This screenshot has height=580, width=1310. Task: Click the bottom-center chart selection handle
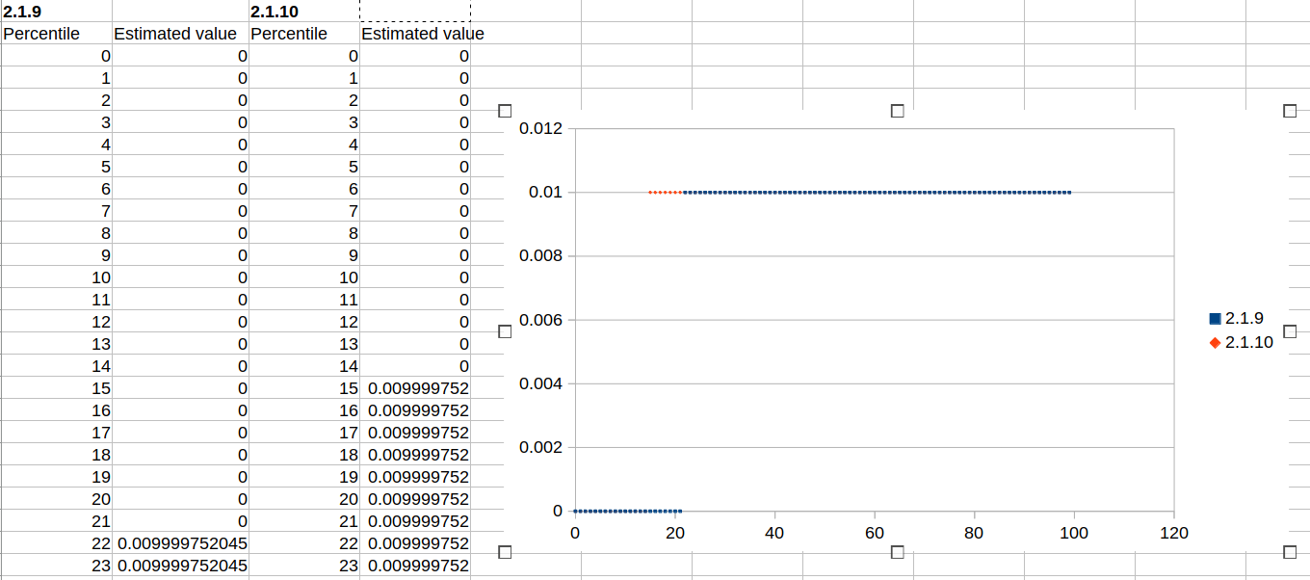coord(898,552)
